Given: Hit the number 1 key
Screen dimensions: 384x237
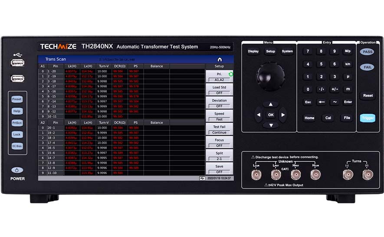Looking at the screenshot, I should pyautogui.click(x=308, y=77).
